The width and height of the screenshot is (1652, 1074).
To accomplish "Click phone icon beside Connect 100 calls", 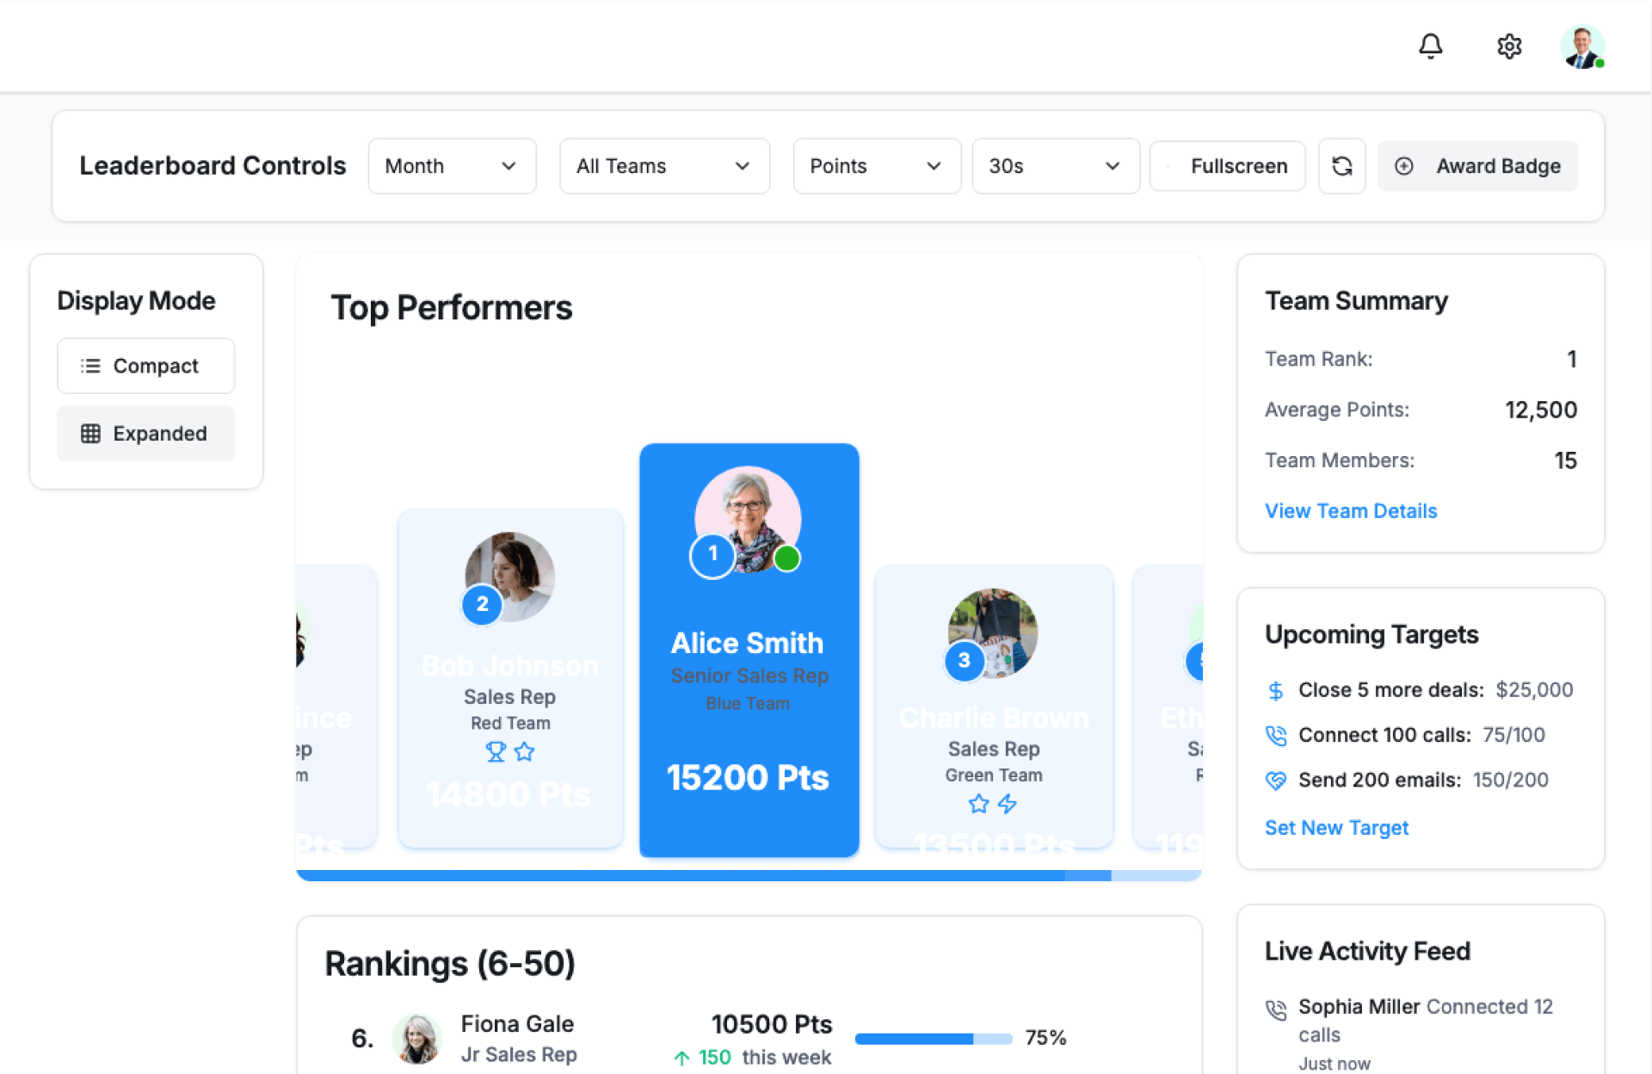I will coord(1275,735).
